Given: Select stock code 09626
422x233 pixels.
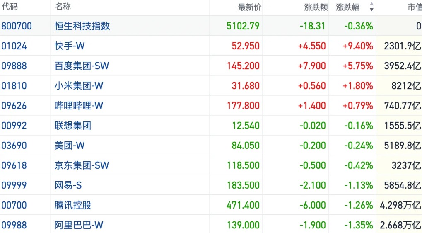Looking at the screenshot, I should tap(14, 106).
